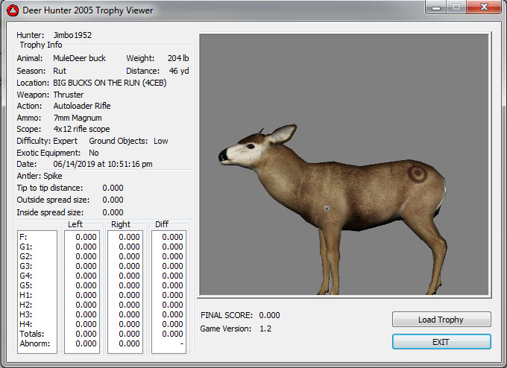The width and height of the screenshot is (507, 368).
Task: Select the Totals value in Right column
Action: [x=128, y=334]
